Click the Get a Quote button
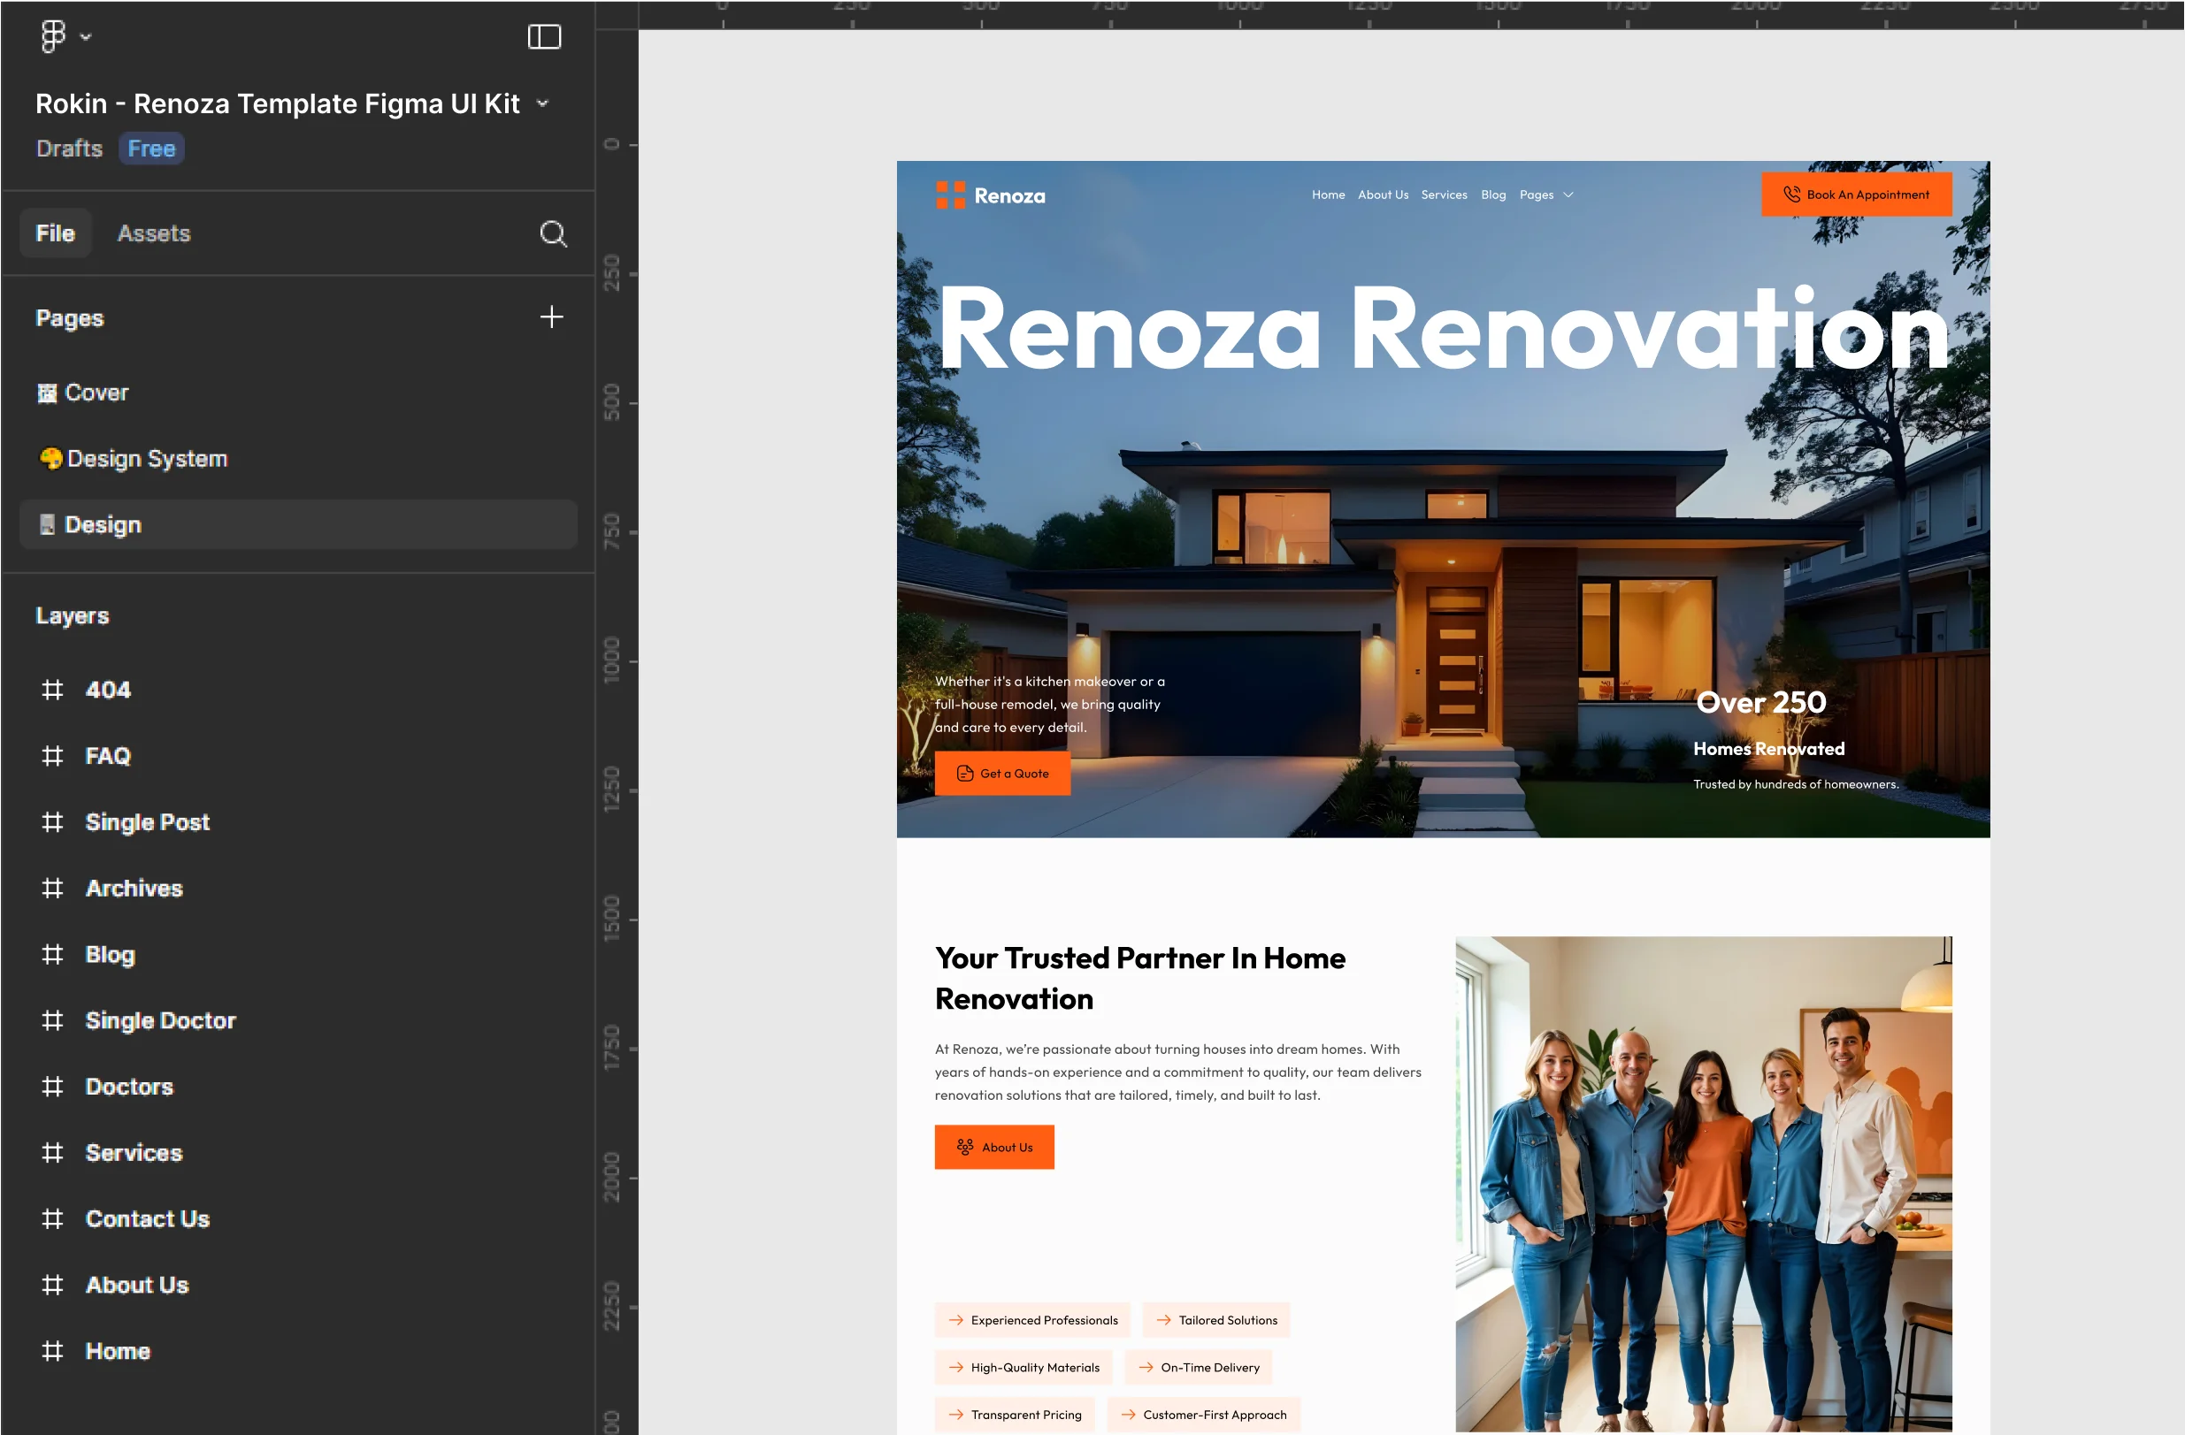Image resolution: width=2185 pixels, height=1435 pixels. [1002, 774]
